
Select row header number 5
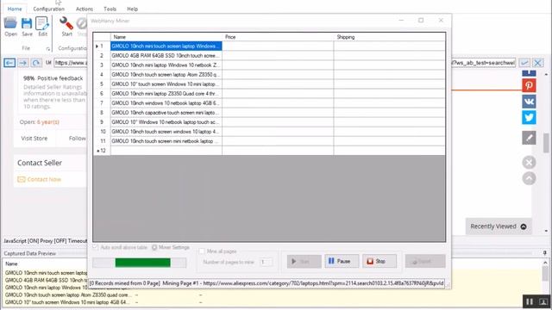[102, 84]
